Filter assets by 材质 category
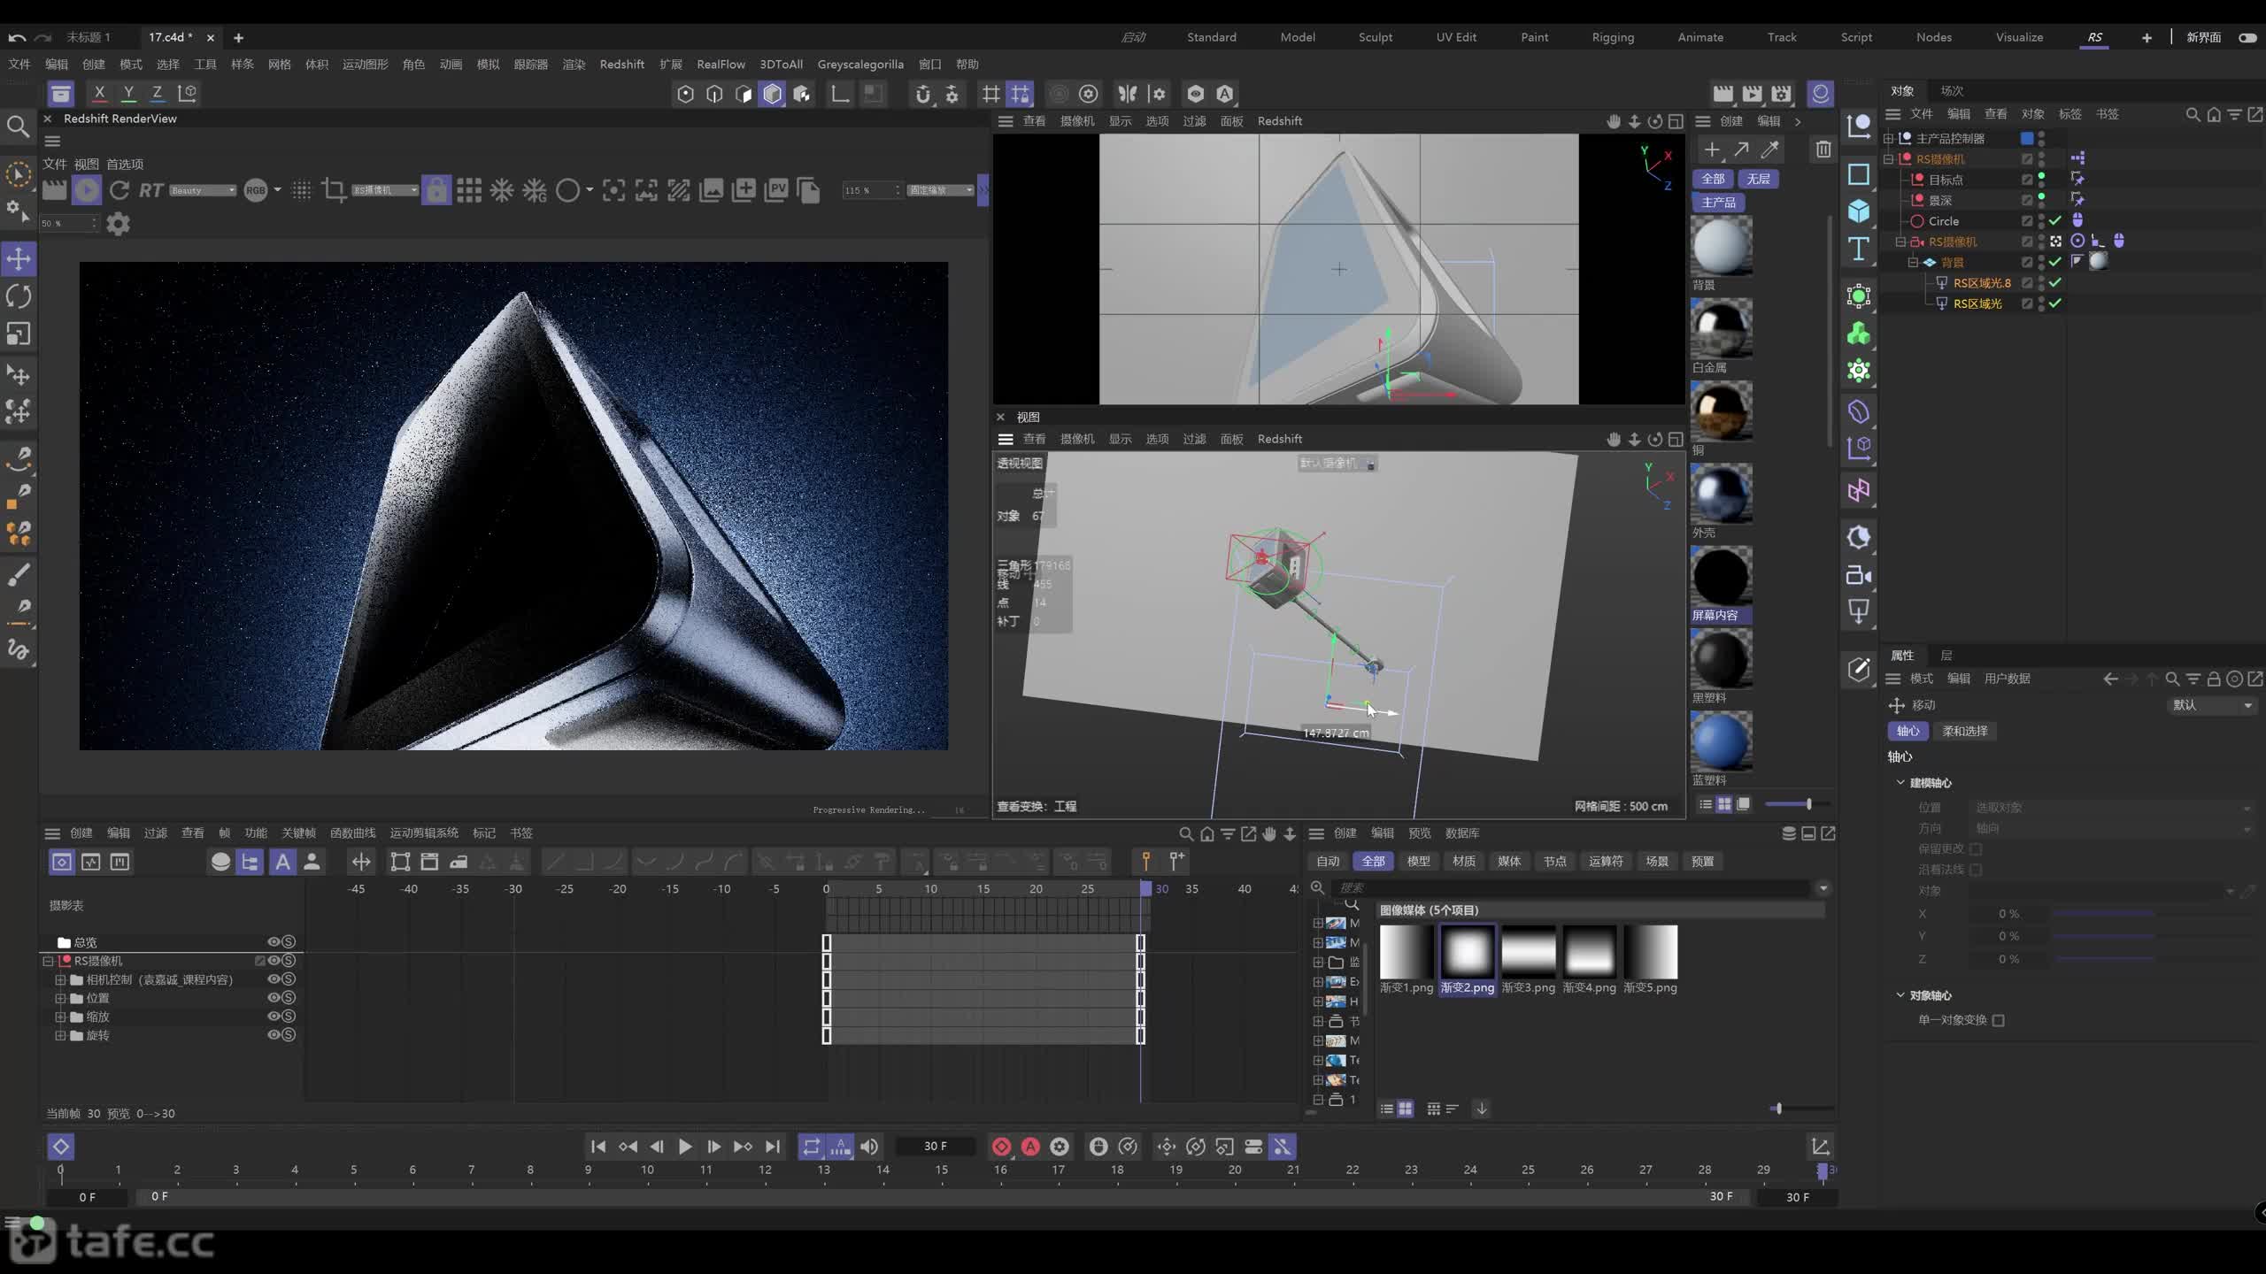This screenshot has height=1274, width=2266. (x=1463, y=862)
